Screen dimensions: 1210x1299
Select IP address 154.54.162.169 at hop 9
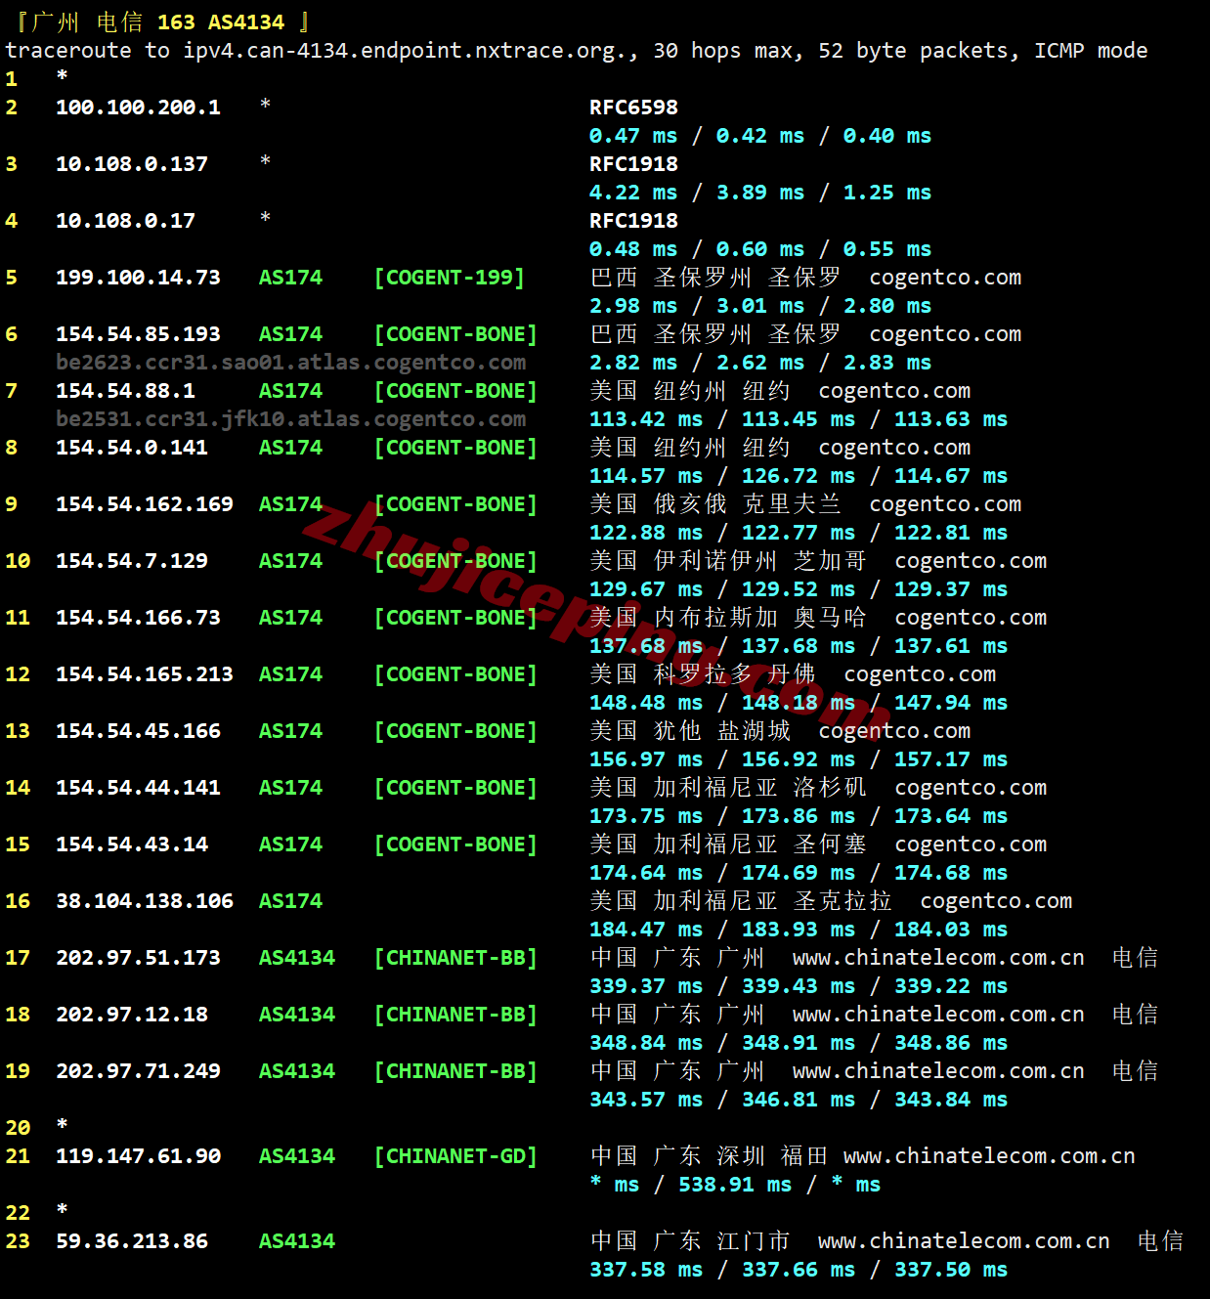145,504
